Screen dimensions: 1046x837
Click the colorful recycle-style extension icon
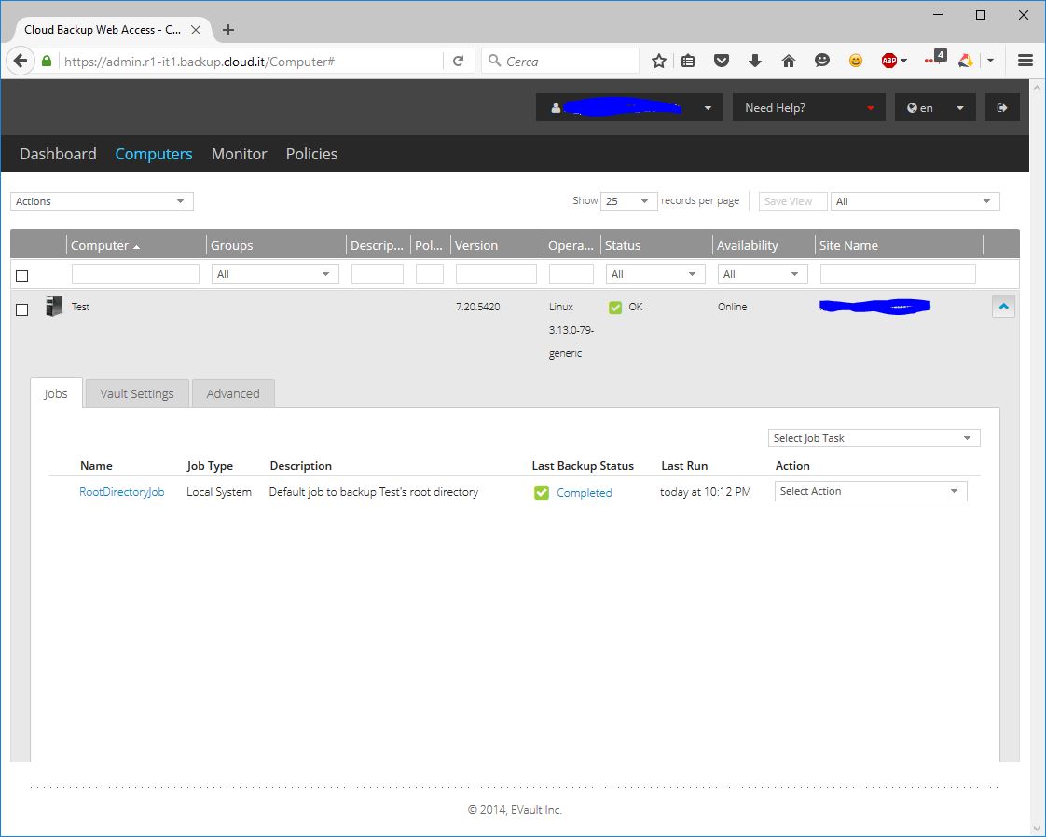click(x=965, y=61)
